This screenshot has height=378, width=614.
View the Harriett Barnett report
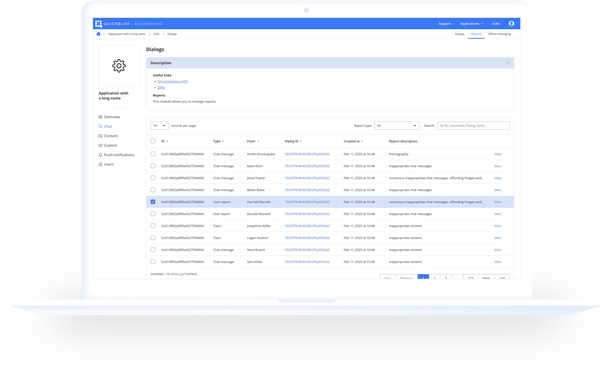(x=497, y=202)
